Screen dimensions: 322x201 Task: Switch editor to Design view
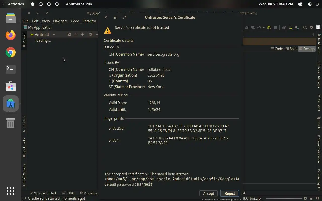307,49
